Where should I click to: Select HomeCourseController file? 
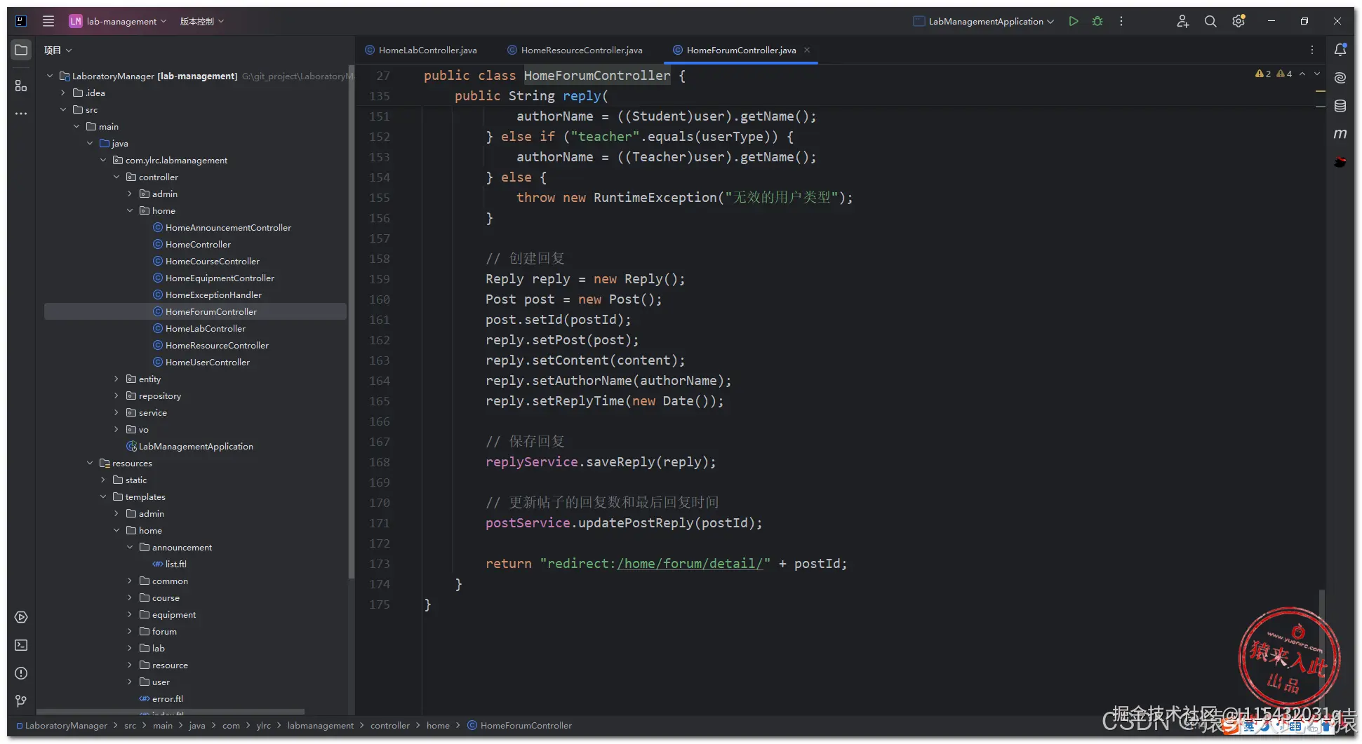[212, 261]
